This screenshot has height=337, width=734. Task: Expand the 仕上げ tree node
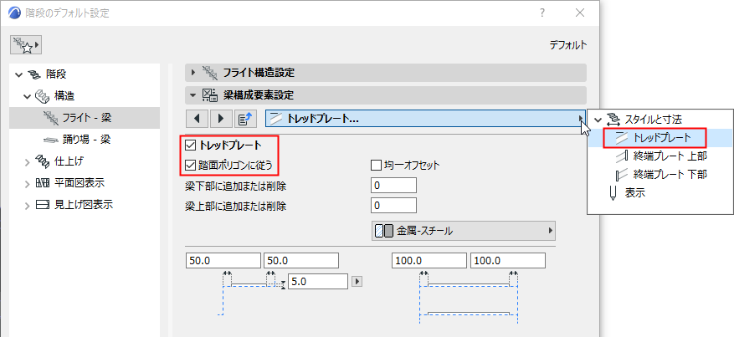click(27, 161)
